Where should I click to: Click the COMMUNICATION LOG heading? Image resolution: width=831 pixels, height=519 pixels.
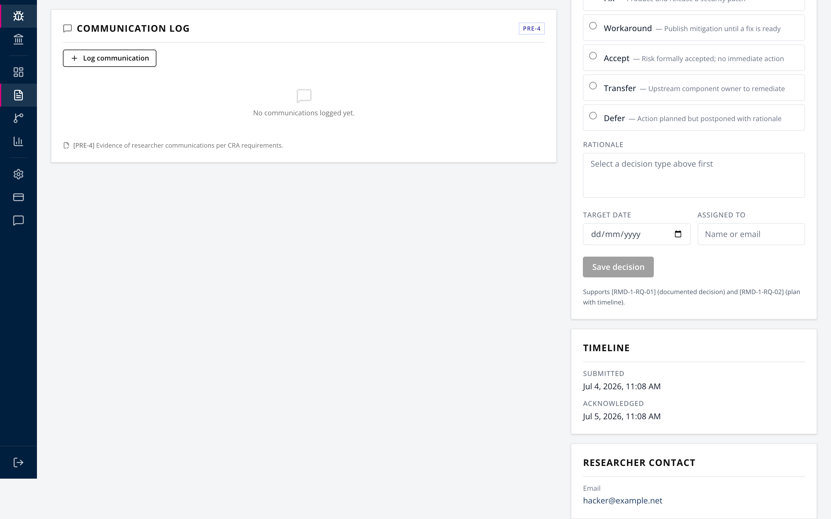point(133,29)
